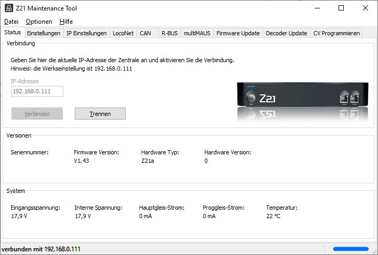Image resolution: width=378 pixels, height=255 pixels.
Task: Close the Z21 Maintenance Tool window
Action: [365, 8]
